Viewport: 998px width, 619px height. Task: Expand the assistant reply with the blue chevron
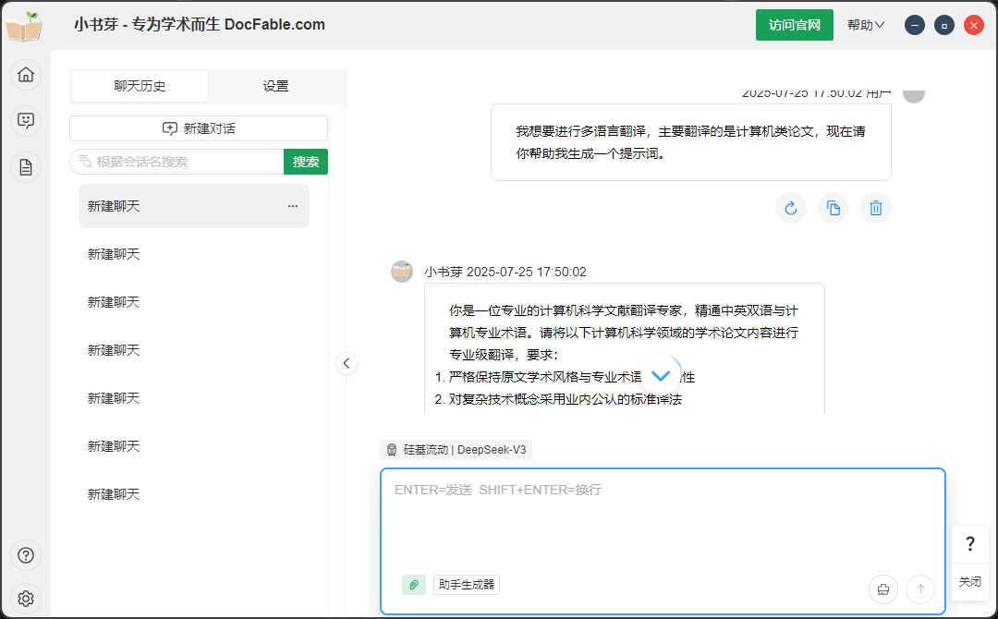(661, 375)
